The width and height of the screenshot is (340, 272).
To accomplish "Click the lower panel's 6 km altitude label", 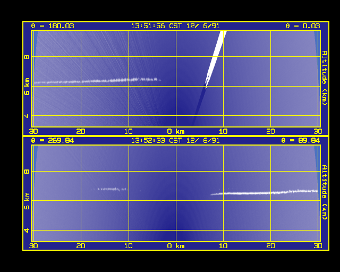I will coord(27,201).
